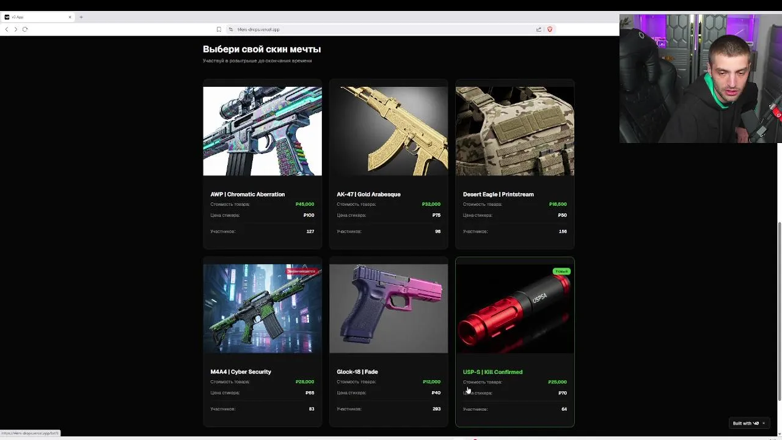Open the Glock-18 Fade image

[389, 309]
